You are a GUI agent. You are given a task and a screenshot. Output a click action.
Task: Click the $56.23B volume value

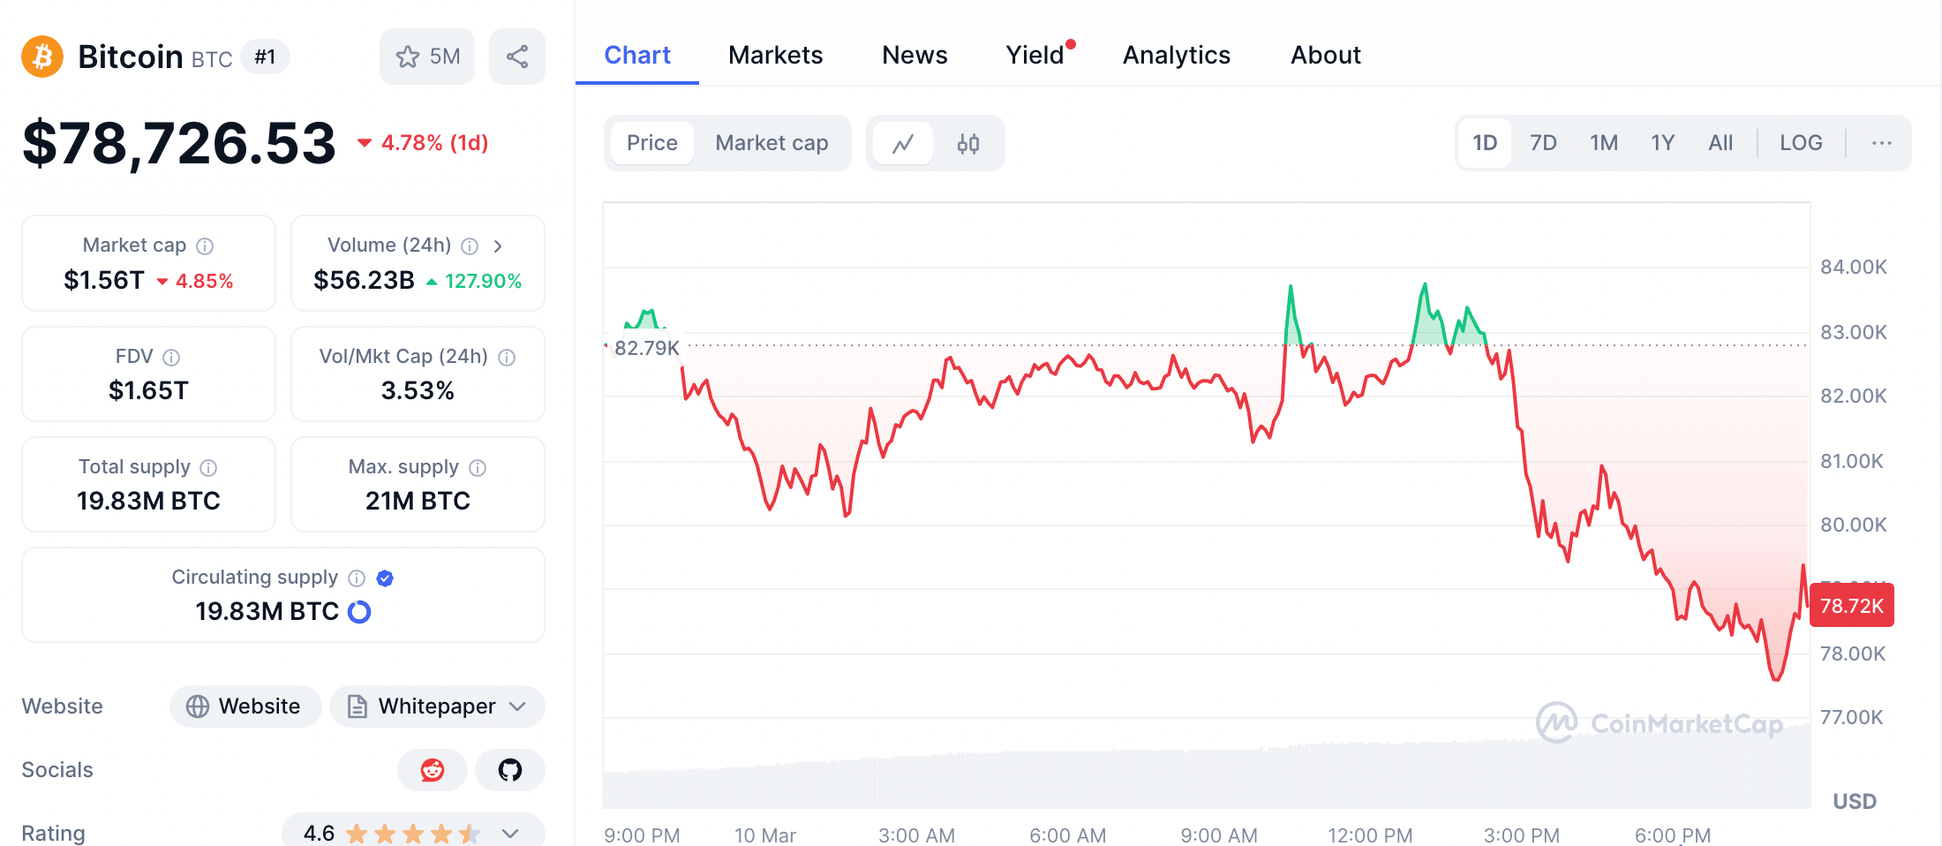tap(364, 280)
